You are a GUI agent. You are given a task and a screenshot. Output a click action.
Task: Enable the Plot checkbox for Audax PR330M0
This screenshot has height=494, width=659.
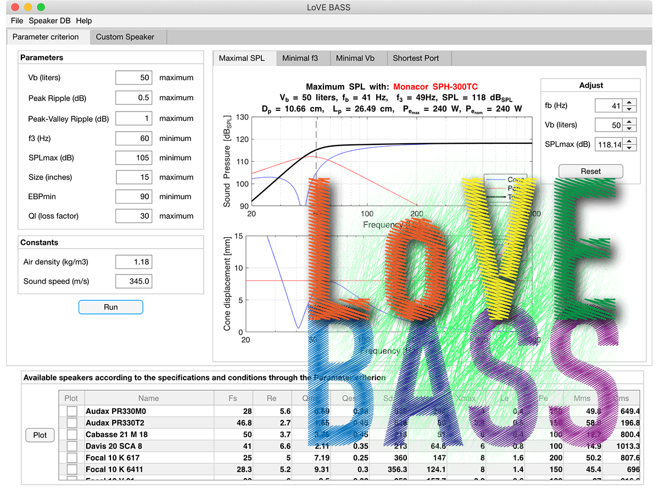point(71,410)
